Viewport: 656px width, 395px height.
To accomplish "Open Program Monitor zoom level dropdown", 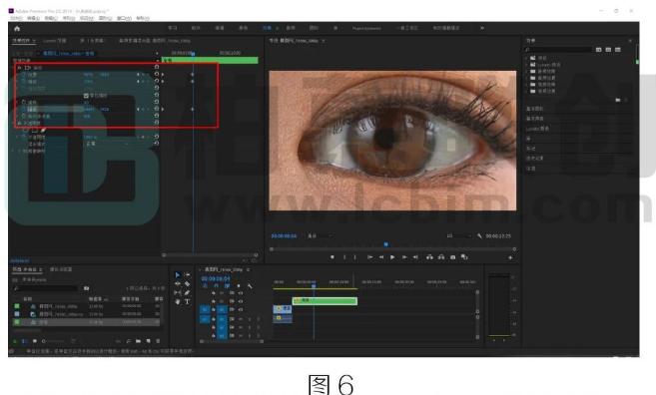I will [320, 235].
